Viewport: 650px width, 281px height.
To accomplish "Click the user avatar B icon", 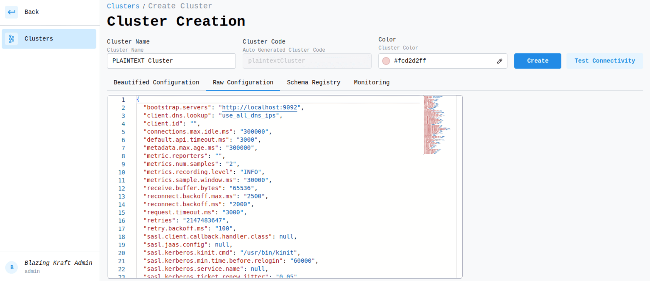I will (x=12, y=267).
